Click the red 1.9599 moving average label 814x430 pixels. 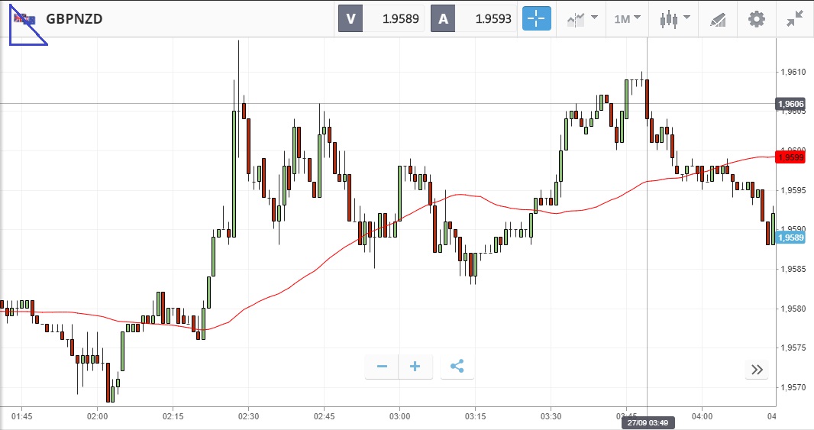click(x=790, y=157)
